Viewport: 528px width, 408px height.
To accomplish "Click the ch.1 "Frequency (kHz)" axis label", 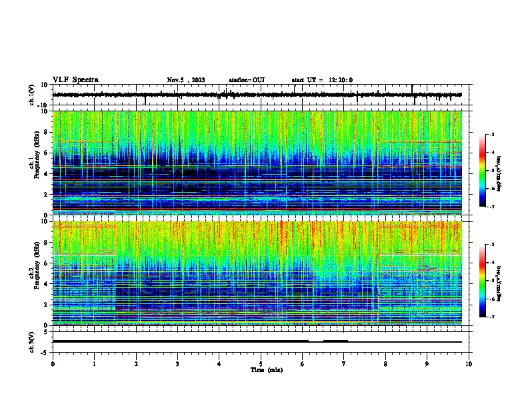I will click(37, 155).
